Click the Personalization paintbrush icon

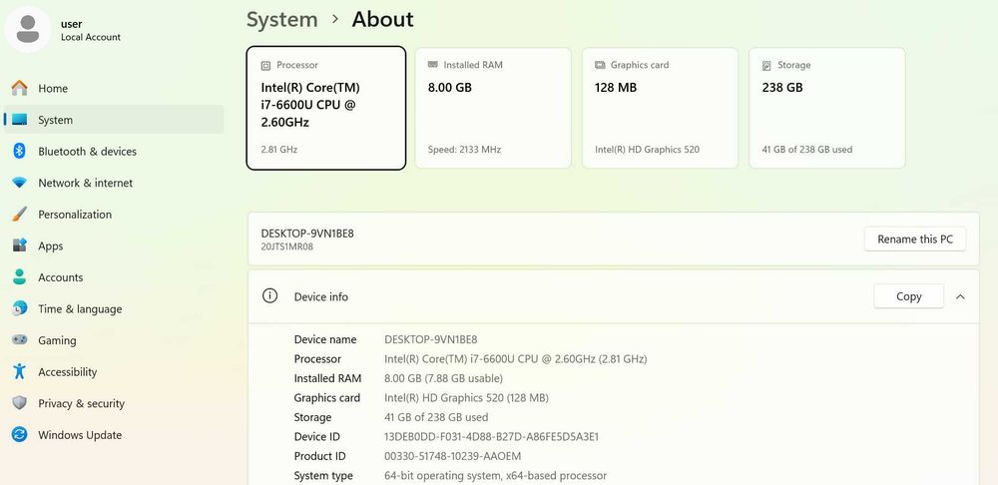point(20,214)
